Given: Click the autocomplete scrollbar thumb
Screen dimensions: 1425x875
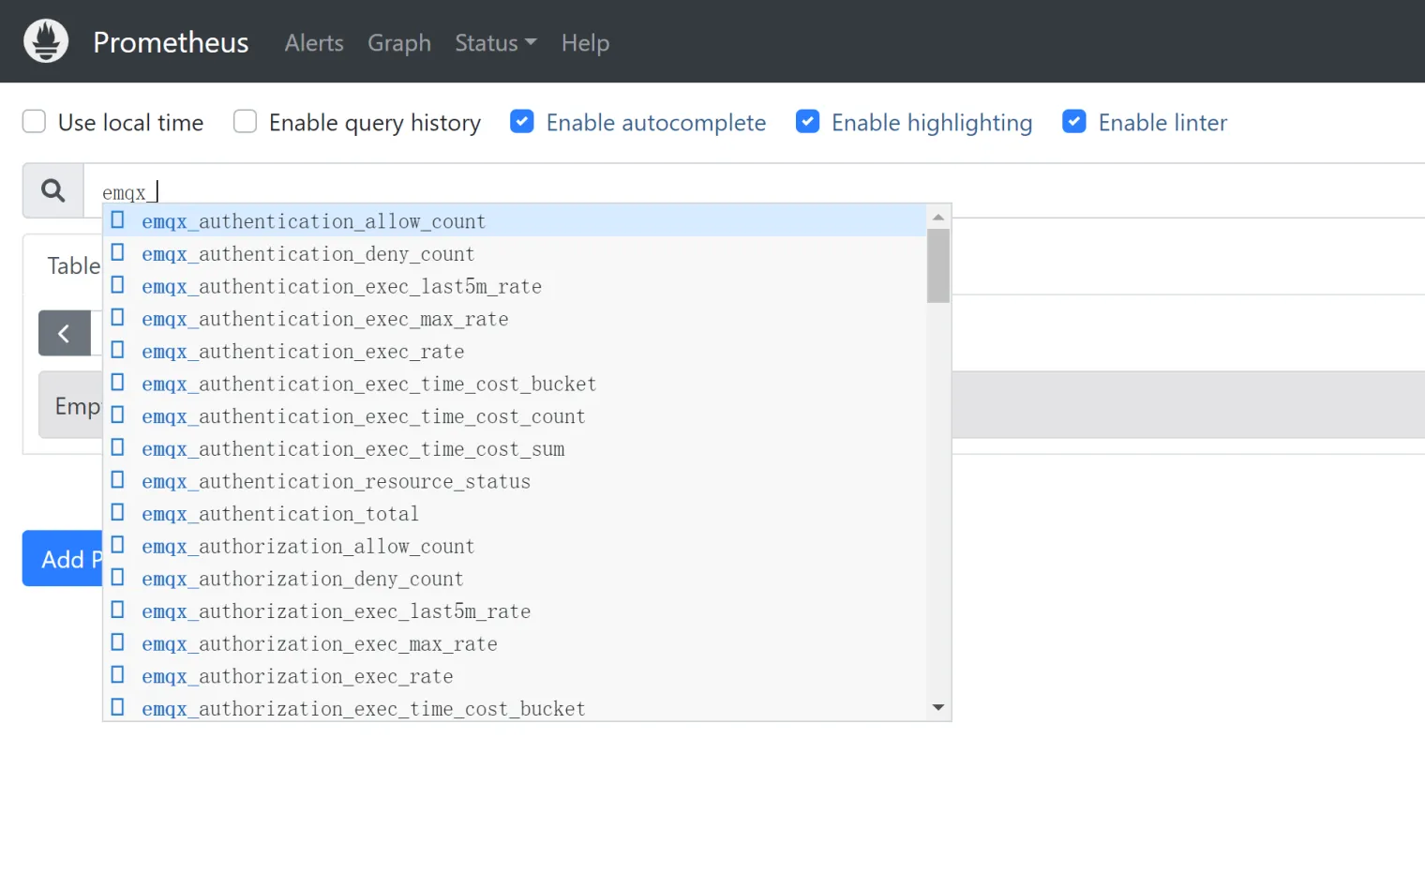Looking at the screenshot, I should [938, 266].
